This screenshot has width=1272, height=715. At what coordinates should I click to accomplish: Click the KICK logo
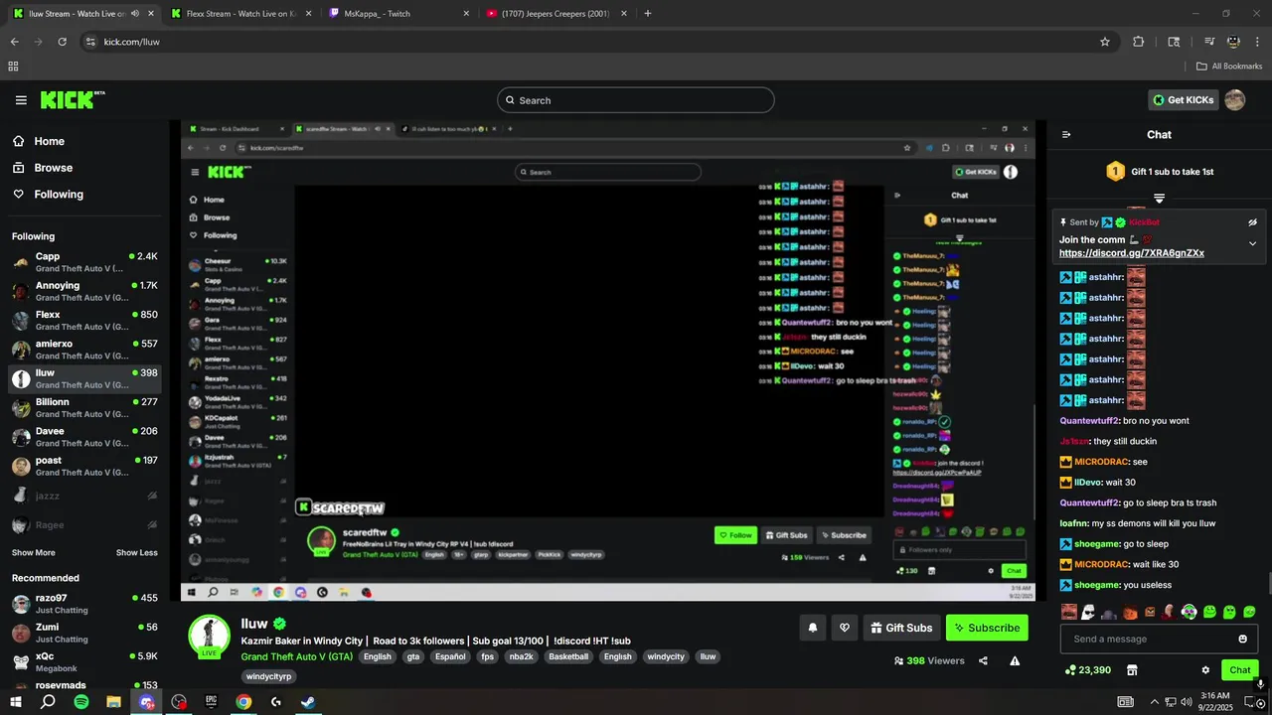[x=72, y=99]
